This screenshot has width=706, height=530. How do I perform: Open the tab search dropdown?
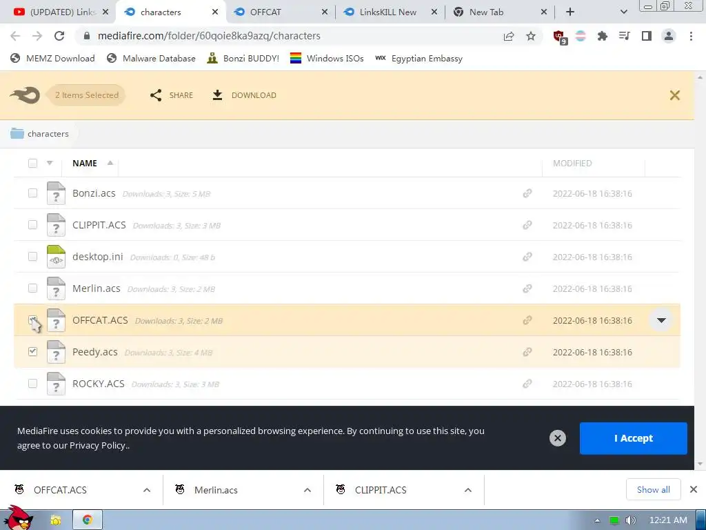[x=623, y=12]
